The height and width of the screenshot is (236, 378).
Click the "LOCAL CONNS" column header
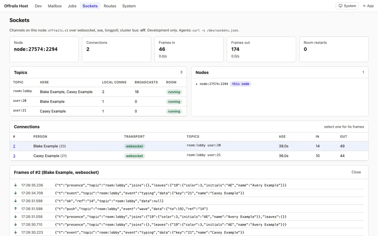[x=114, y=82]
